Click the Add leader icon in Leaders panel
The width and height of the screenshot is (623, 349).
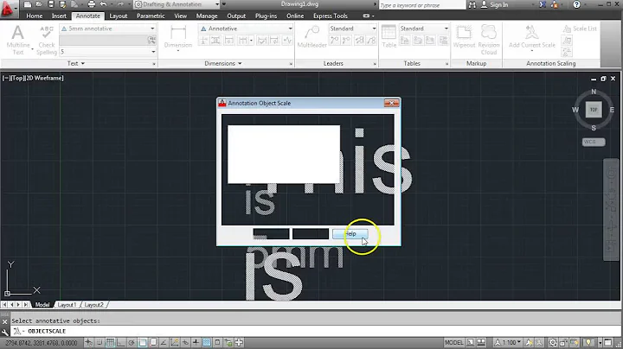click(335, 40)
